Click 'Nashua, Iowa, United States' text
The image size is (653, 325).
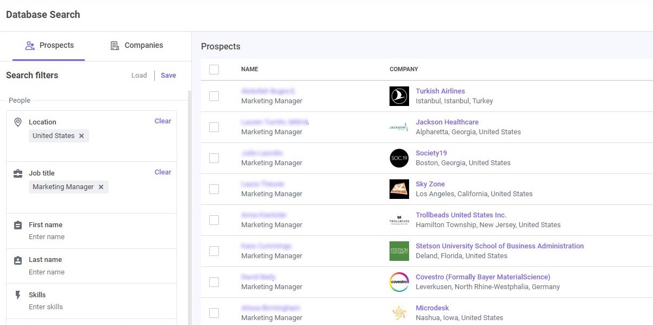coord(460,318)
